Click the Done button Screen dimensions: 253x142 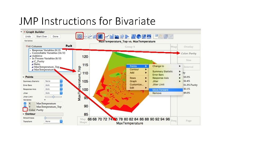click(x=56, y=37)
